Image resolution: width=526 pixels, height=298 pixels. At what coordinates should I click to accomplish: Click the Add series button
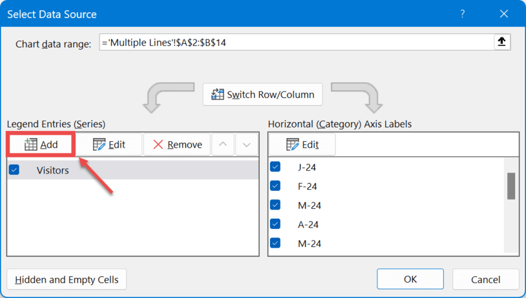pos(41,144)
